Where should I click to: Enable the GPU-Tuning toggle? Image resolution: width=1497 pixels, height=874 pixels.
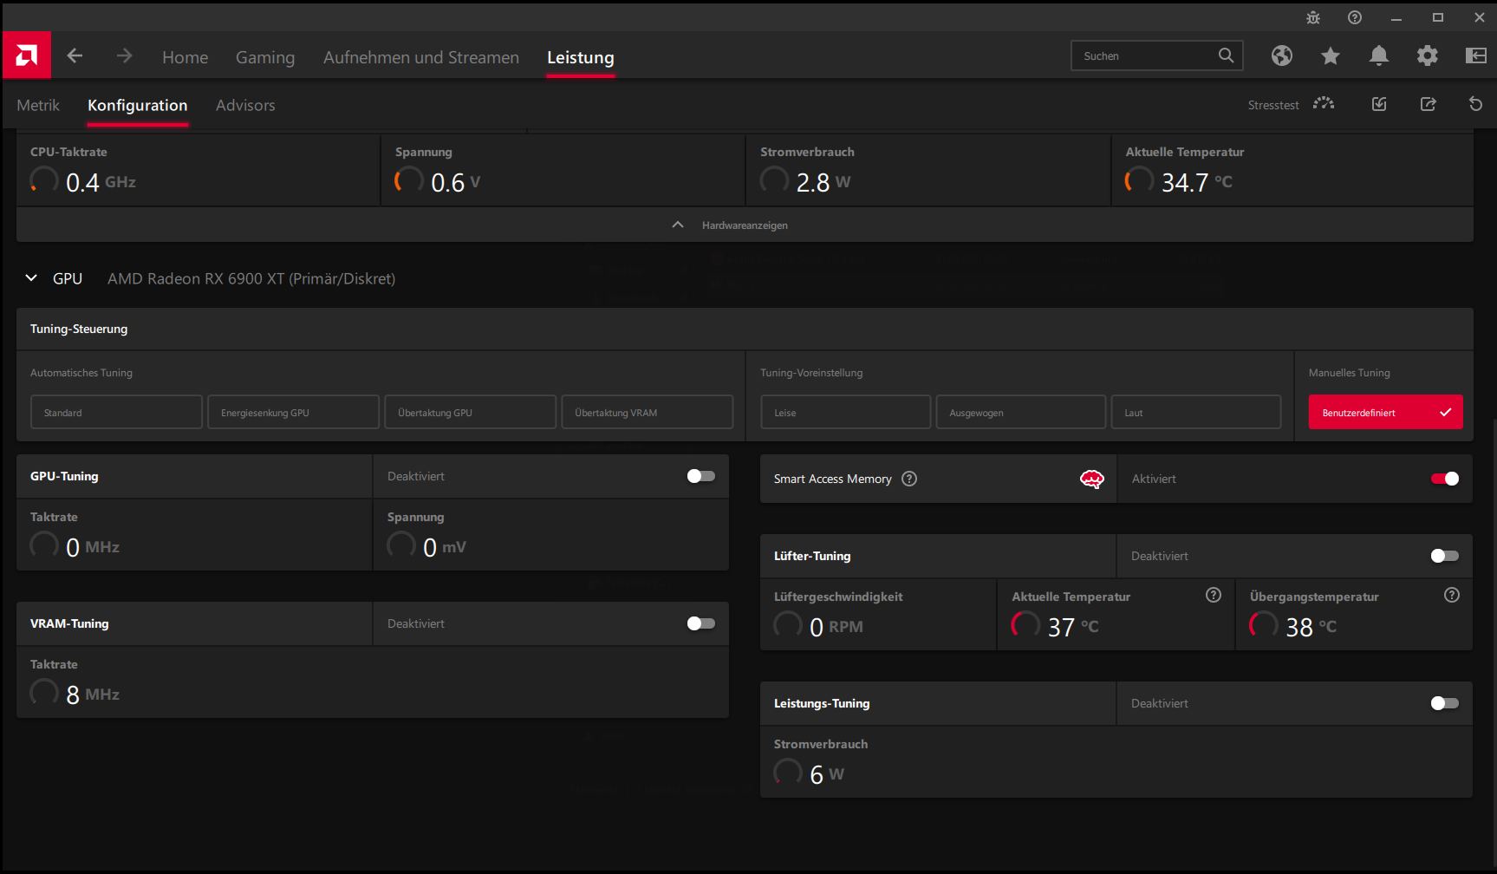701,476
